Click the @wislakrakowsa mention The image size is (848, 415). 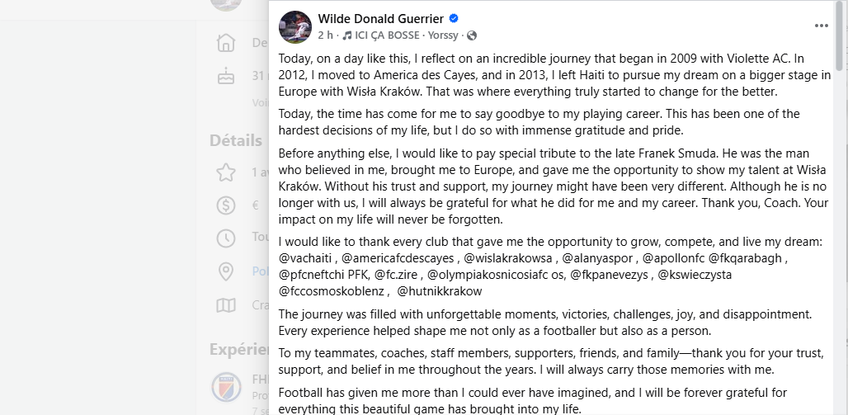pos(508,257)
